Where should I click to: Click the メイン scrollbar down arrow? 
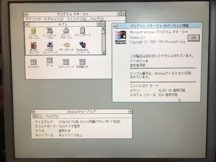coord(103,53)
